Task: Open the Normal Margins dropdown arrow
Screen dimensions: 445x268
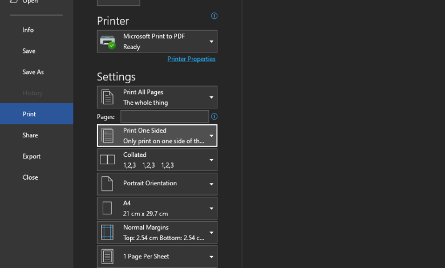Action: pos(211,232)
